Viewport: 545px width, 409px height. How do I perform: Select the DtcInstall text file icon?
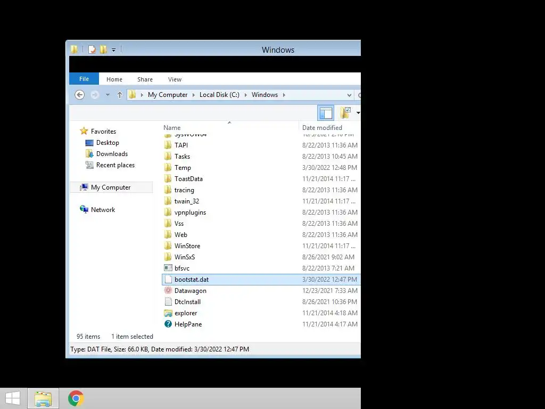tap(168, 301)
